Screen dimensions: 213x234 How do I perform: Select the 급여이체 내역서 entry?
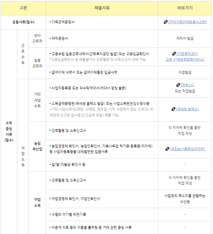pyautogui.click(x=83, y=73)
